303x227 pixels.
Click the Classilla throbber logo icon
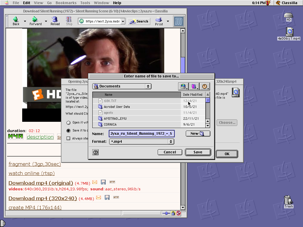tap(178, 21)
